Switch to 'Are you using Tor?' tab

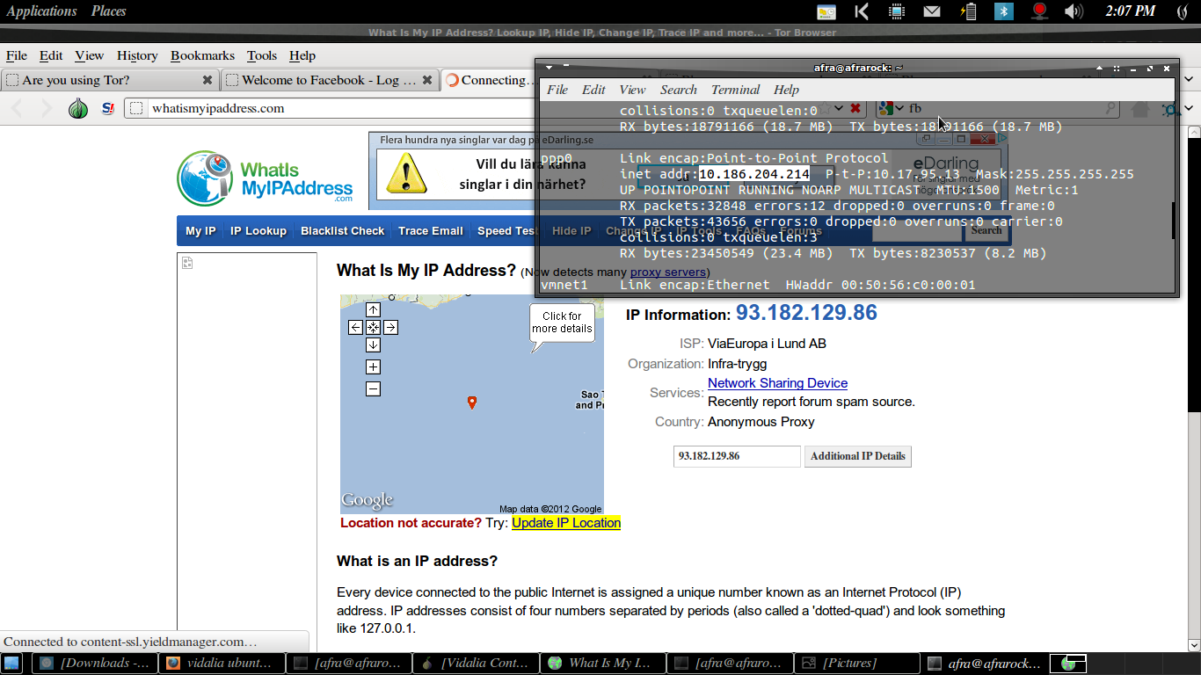click(110, 80)
